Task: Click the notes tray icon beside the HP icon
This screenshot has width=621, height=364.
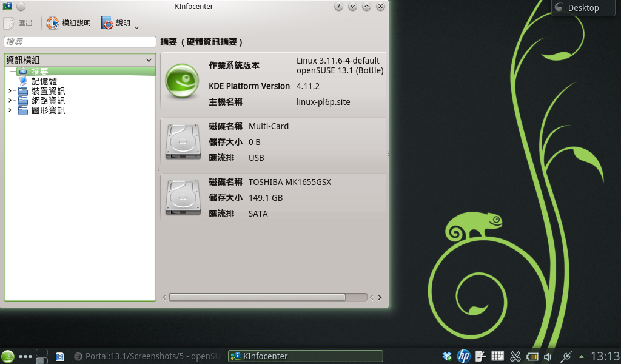Action: click(480, 356)
